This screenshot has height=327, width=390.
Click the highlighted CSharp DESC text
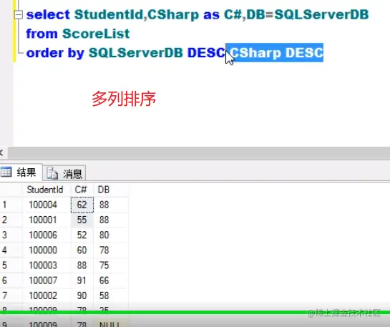(x=276, y=53)
